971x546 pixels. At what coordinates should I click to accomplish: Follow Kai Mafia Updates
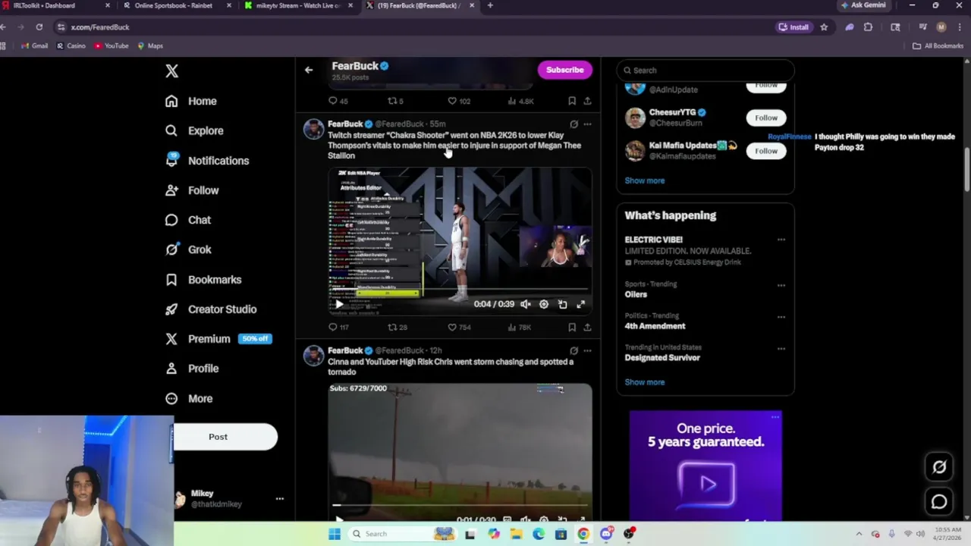pos(766,151)
